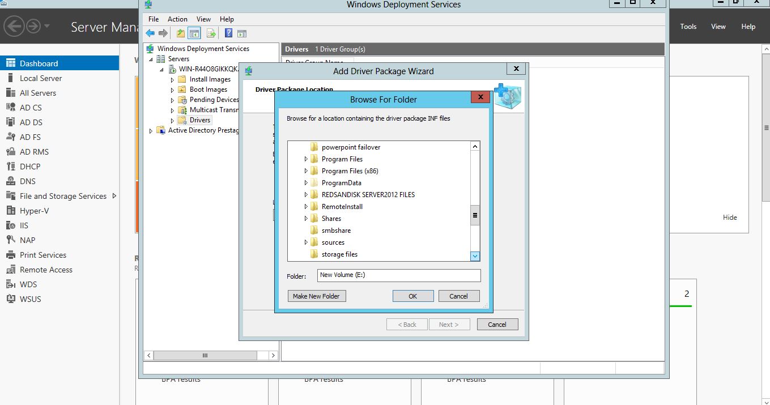Click the Make New Folder button
770x405 pixels.
(316, 296)
